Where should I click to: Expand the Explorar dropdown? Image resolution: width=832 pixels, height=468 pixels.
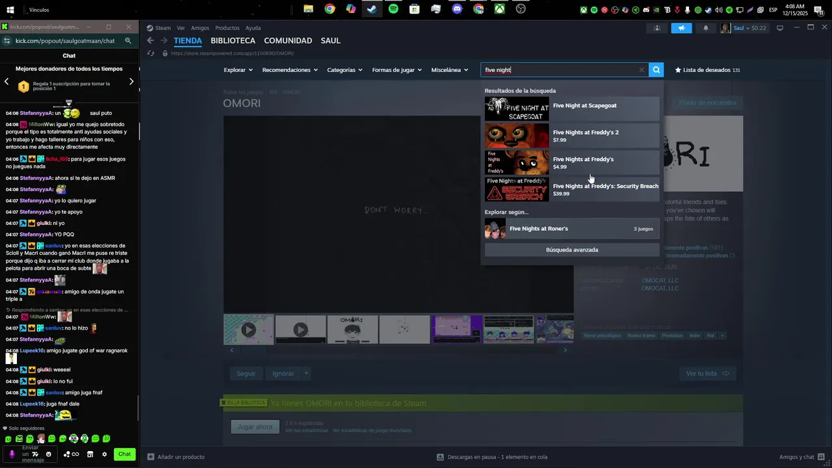coord(239,70)
